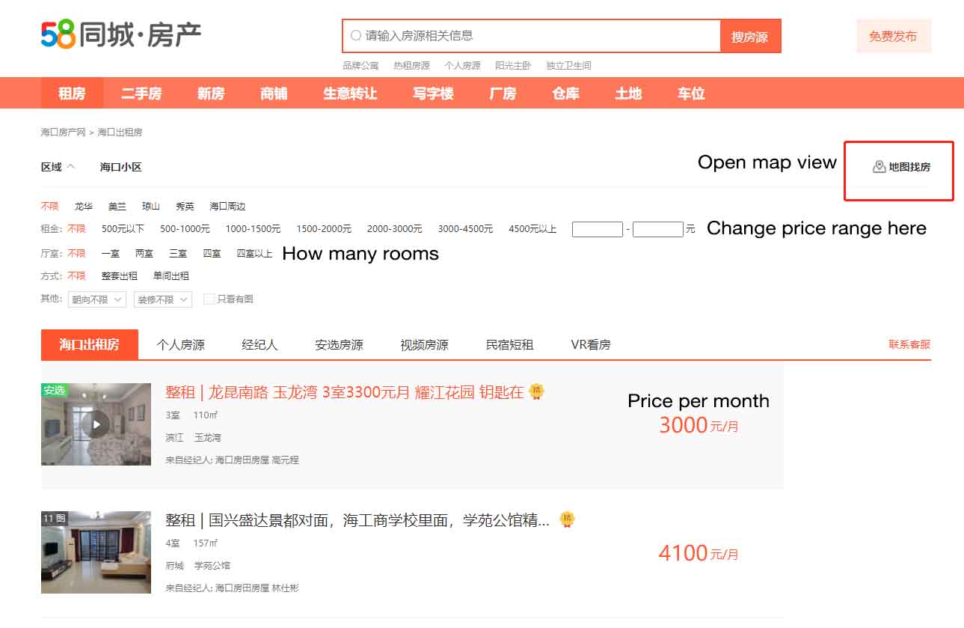Select the 2000-3000元 rent filter
The height and width of the screenshot is (628, 964).
pos(394,229)
